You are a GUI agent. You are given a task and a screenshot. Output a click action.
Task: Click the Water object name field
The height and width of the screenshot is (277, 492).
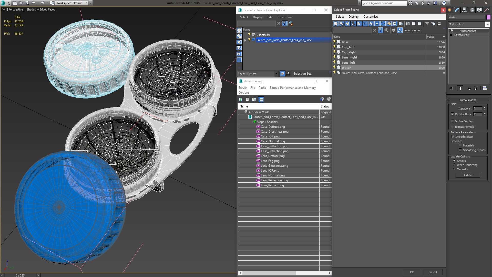pyautogui.click(x=466, y=17)
